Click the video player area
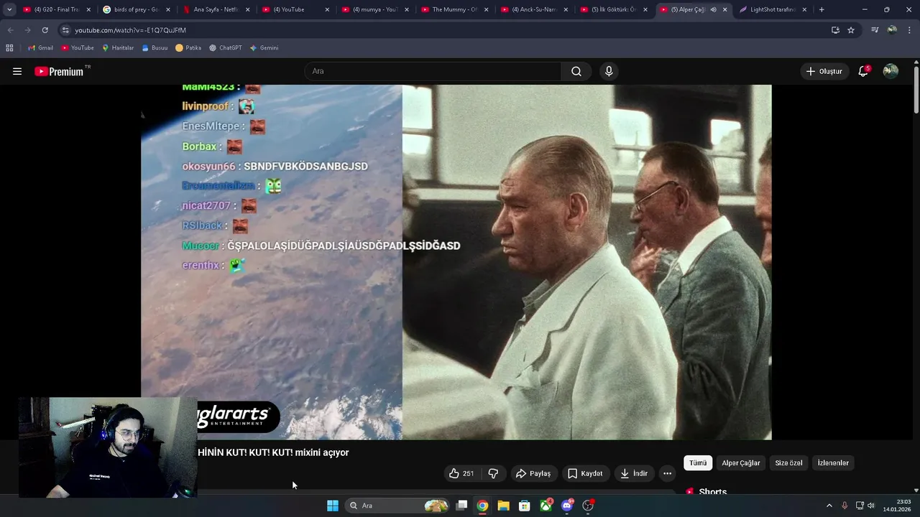920x517 pixels. click(456, 262)
